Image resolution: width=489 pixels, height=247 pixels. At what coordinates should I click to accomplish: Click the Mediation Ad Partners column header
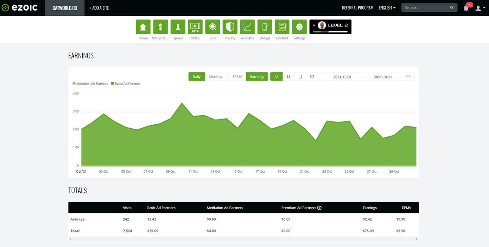[x=225, y=208]
